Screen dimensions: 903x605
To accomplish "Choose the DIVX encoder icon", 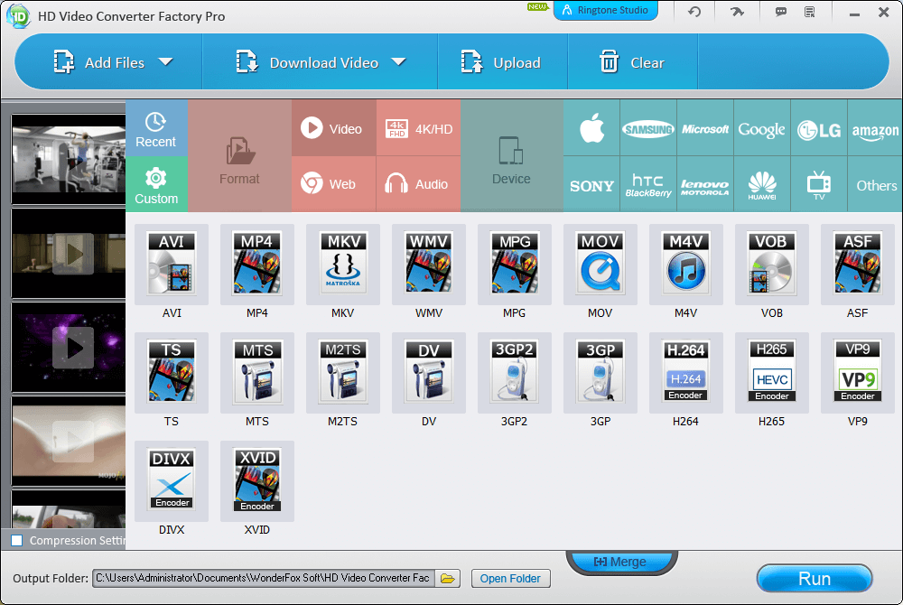I will (x=171, y=480).
